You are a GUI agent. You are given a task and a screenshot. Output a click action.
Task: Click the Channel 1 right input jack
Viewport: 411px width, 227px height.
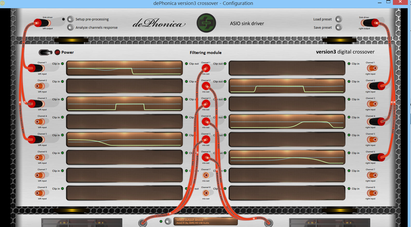coord(372,68)
